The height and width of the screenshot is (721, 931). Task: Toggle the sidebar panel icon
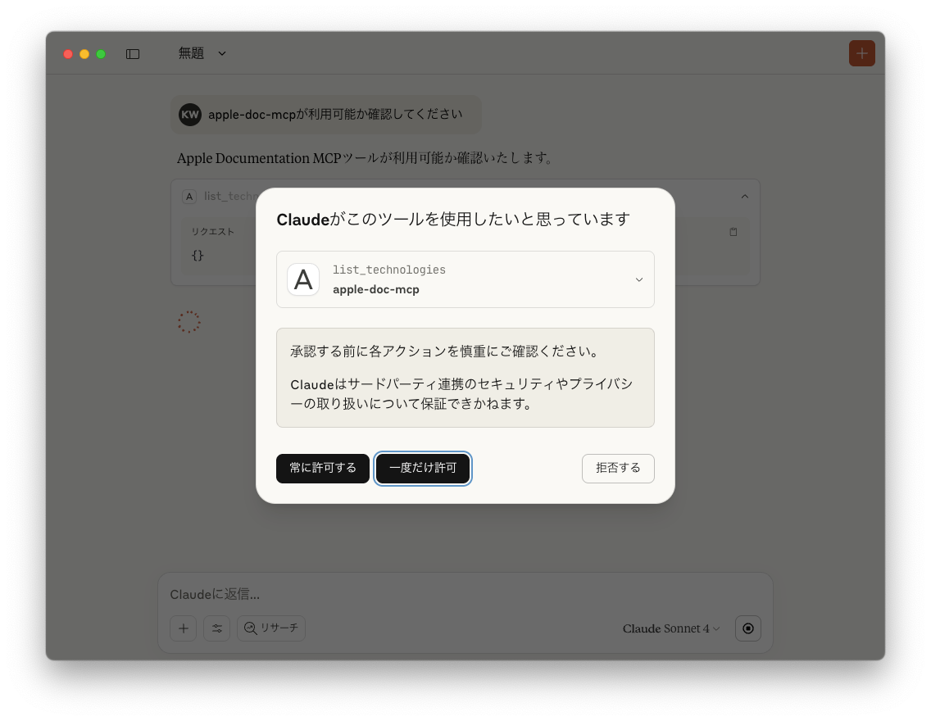pyautogui.click(x=133, y=54)
